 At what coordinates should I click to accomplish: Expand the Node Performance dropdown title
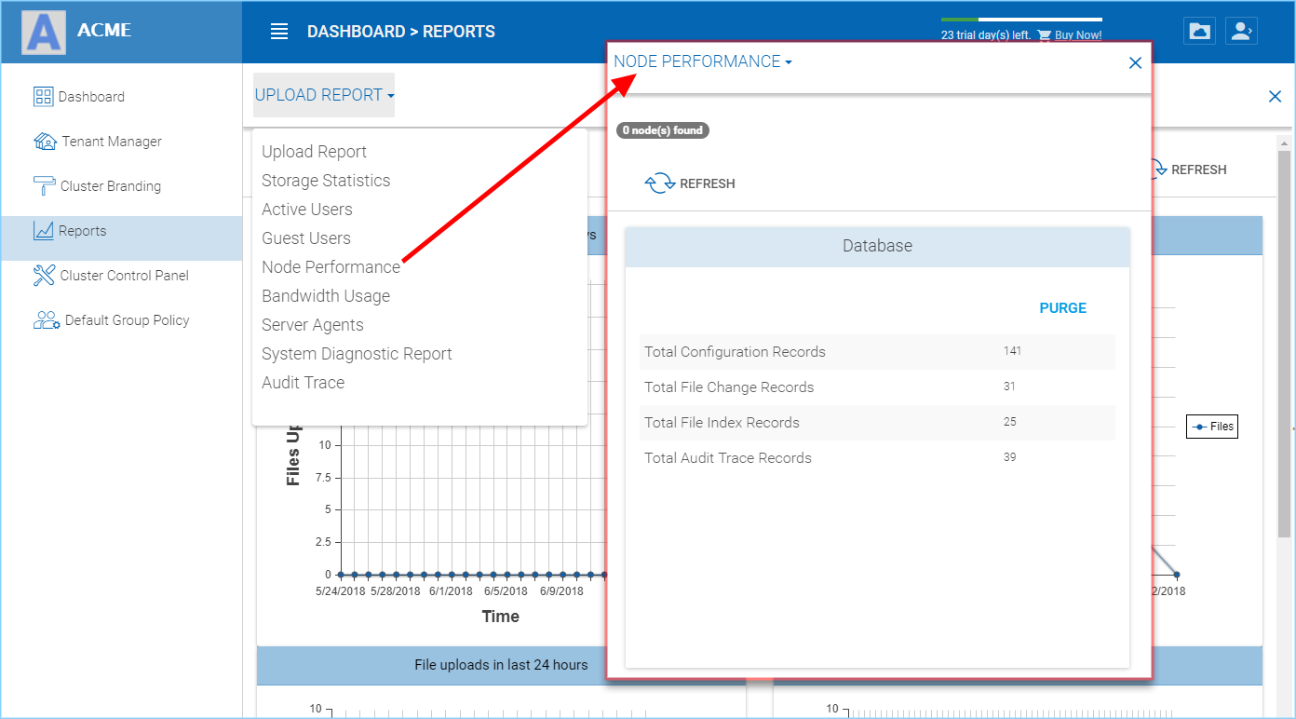point(703,61)
